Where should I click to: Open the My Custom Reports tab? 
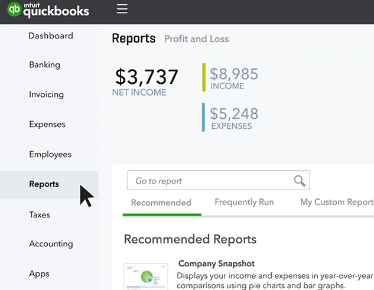coord(337,202)
